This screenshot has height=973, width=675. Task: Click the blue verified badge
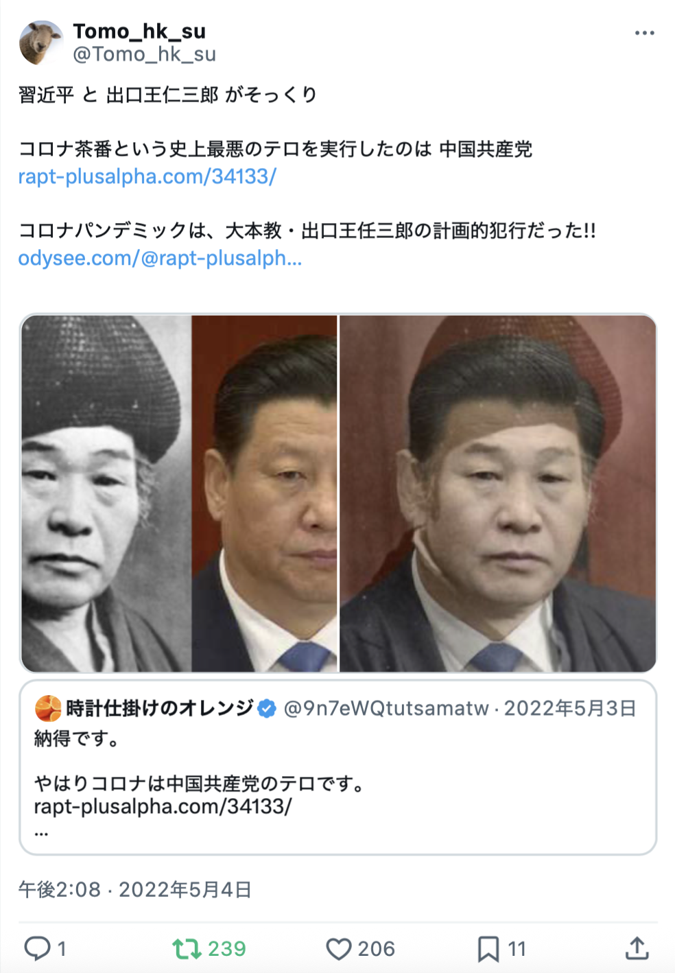point(267,709)
